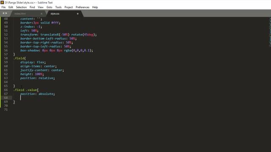
Task: Open the Tools menu
Action: [x=58, y=7]
